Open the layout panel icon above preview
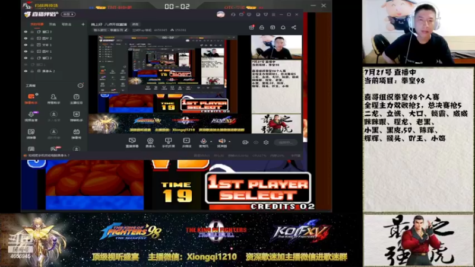 pyautogui.click(x=273, y=27)
